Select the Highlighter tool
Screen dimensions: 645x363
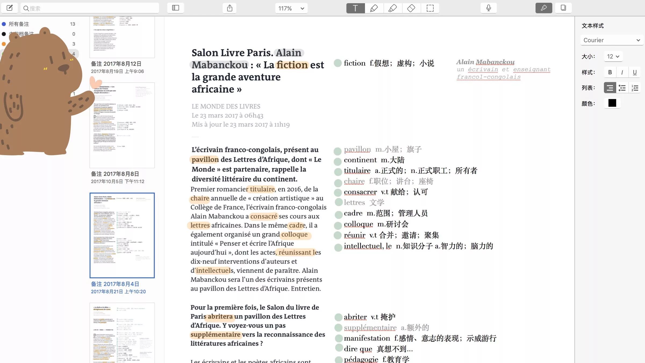click(393, 8)
